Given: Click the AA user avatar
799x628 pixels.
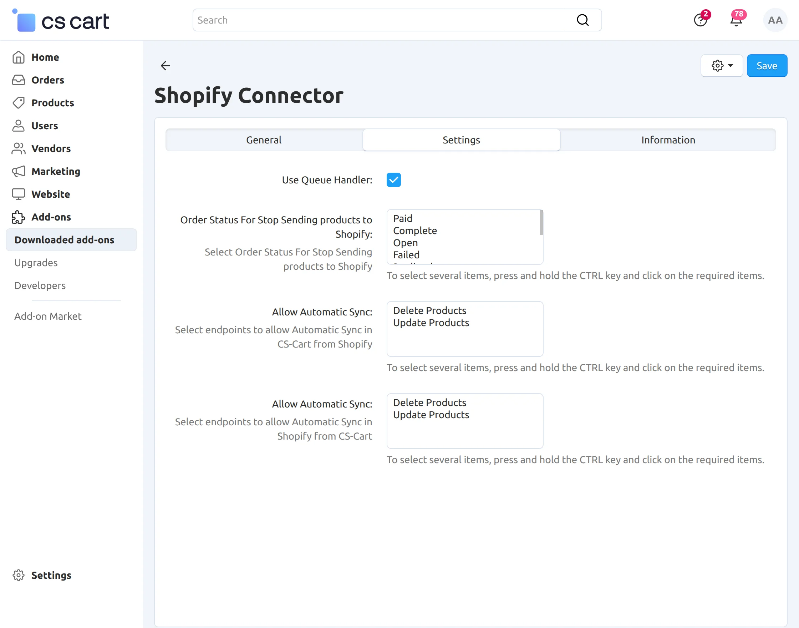Looking at the screenshot, I should coord(775,20).
